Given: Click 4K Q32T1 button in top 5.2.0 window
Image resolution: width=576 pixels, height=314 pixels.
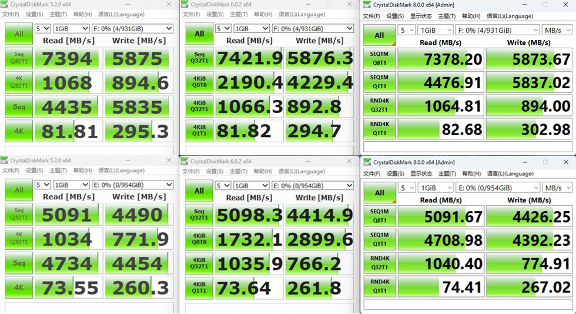Looking at the screenshot, I should pos(19,82).
